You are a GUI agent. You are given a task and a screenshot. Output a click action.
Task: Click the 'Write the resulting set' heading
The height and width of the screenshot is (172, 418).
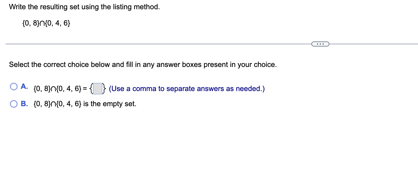coord(84,6)
